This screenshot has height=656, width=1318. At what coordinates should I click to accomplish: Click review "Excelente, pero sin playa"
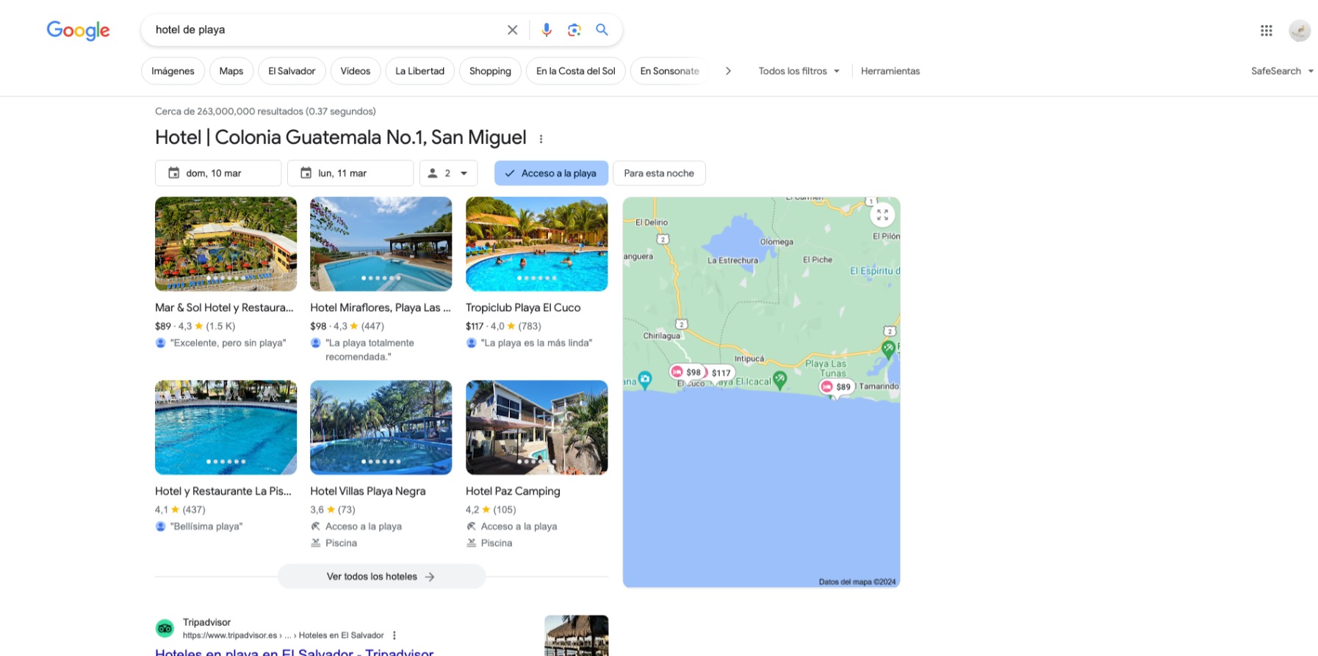228,343
